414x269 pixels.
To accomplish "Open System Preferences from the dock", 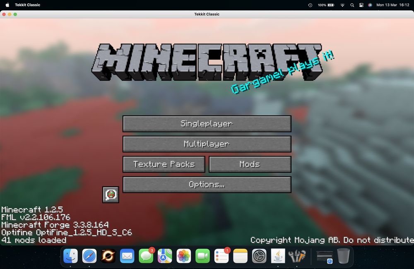I will coord(259,256).
